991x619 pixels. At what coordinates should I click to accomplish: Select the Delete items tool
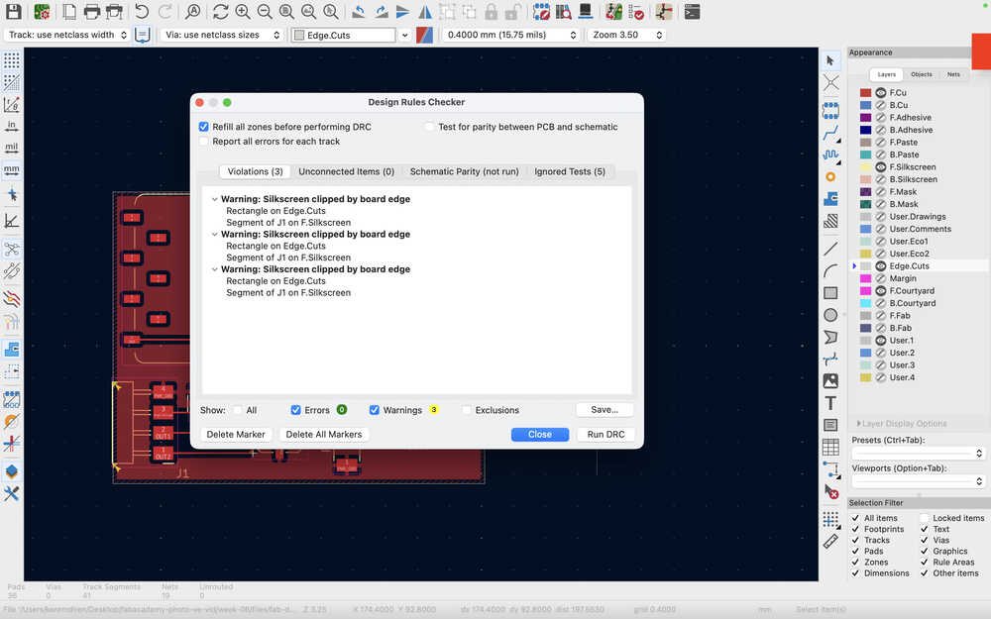pyautogui.click(x=830, y=491)
